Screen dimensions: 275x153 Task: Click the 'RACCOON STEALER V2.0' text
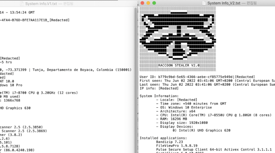(x=179, y=65)
